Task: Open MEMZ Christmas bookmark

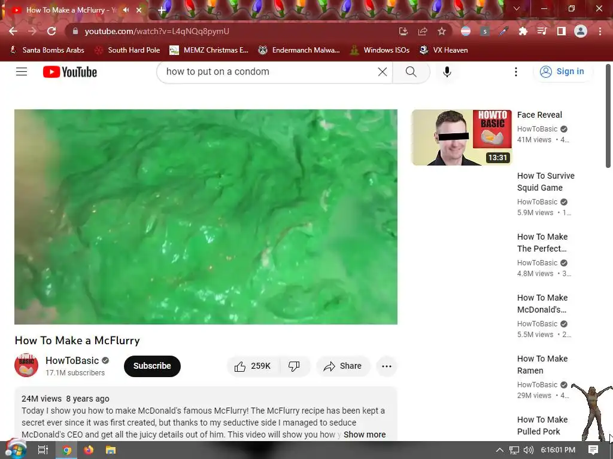Action: point(209,50)
